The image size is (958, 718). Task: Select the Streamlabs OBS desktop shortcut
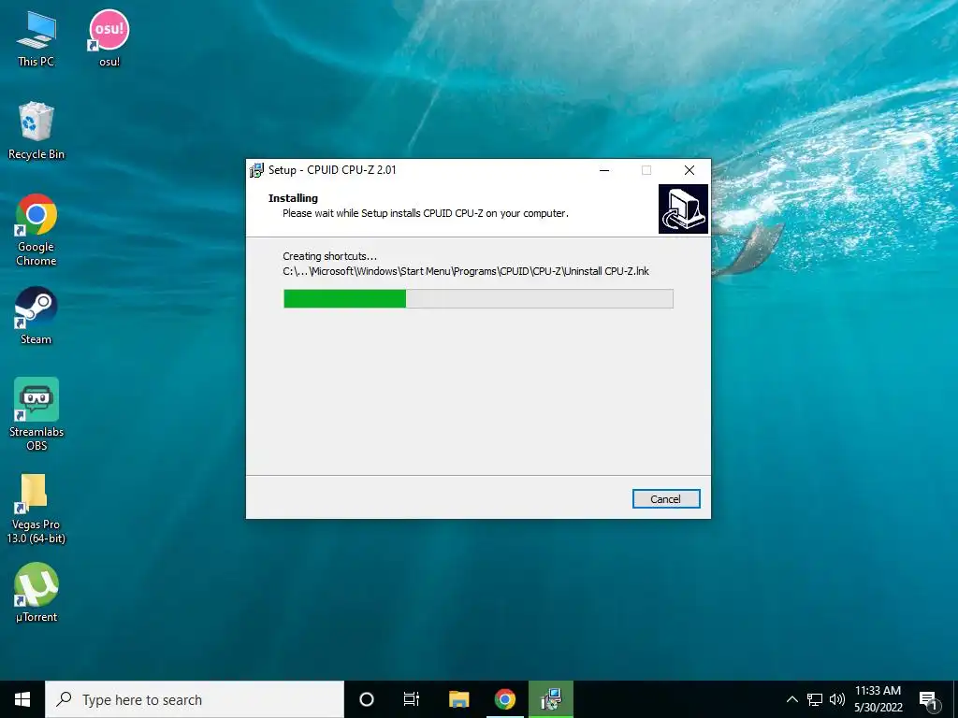(36, 414)
